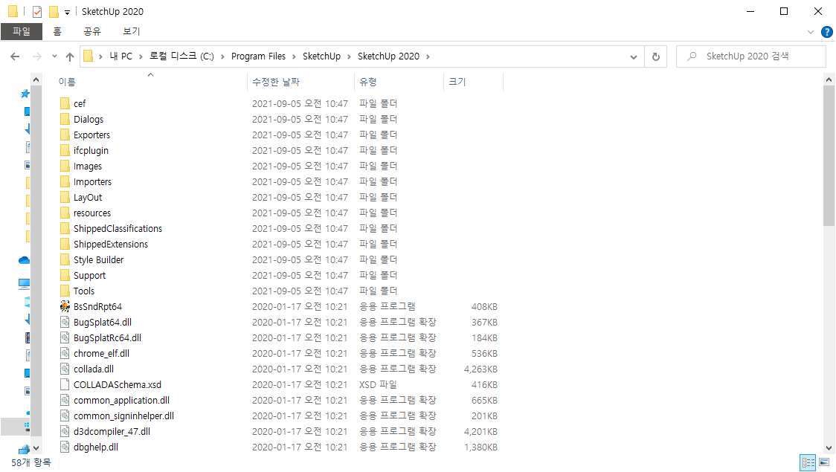Sort by the 이름 column header

[x=67, y=82]
